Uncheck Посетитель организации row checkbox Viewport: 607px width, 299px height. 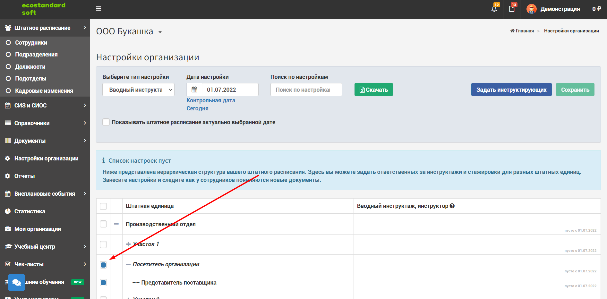click(x=103, y=265)
